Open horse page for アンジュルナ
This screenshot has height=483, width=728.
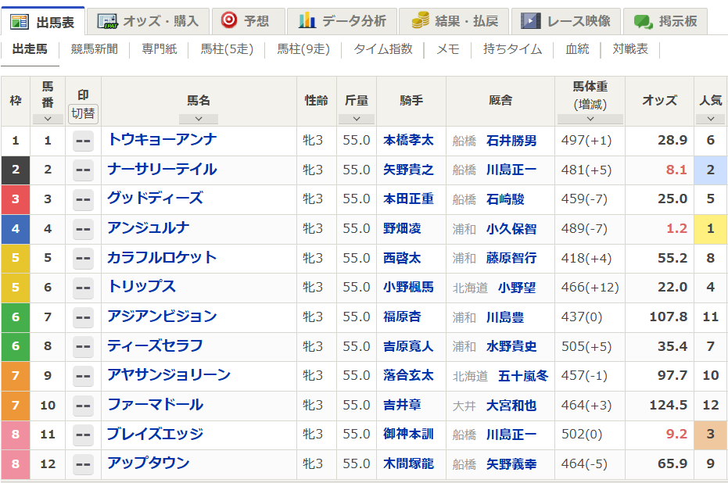149,227
